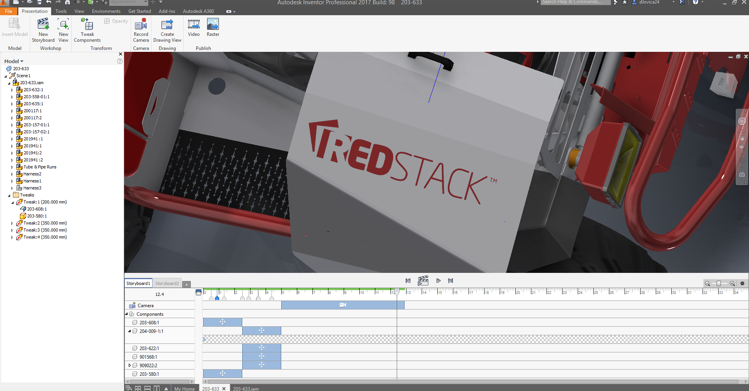This screenshot has width=749, height=391.
Task: Publish the presentation as Video
Action: (x=193, y=27)
